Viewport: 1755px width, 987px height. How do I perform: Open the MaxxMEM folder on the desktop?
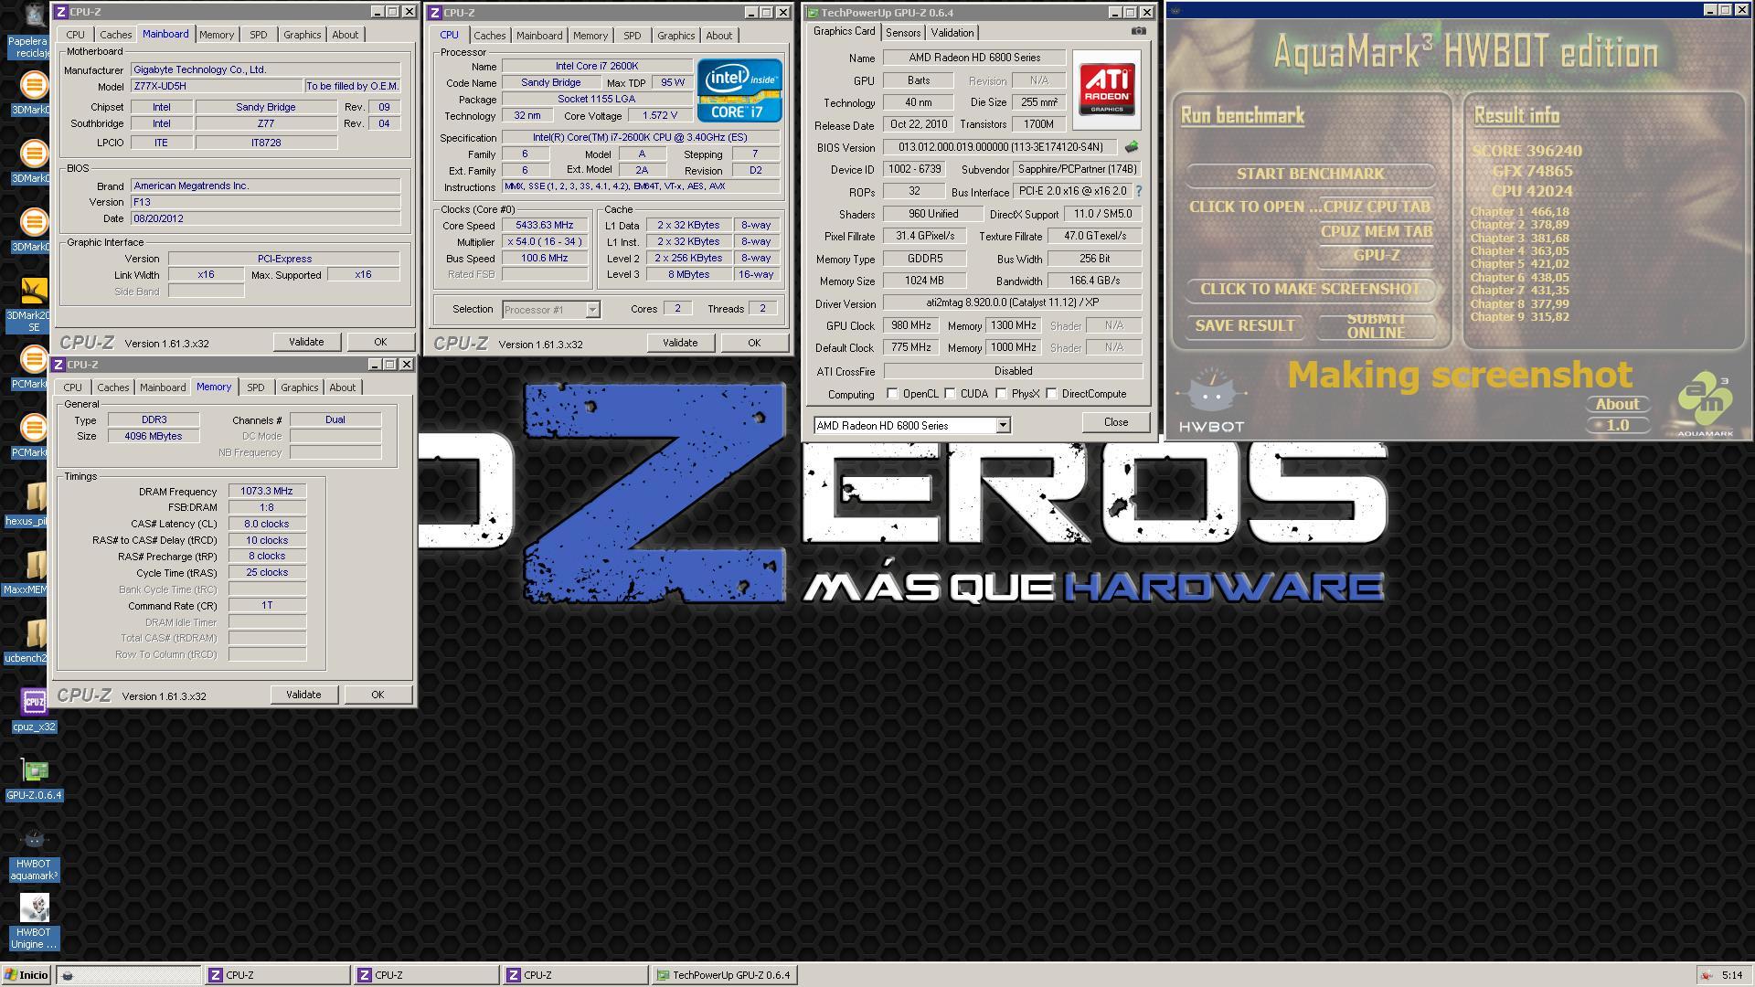pos(34,572)
